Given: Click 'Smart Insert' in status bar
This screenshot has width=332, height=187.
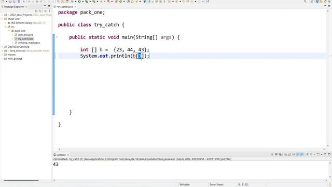Looking at the screenshot, I should pyautogui.click(x=216, y=185).
